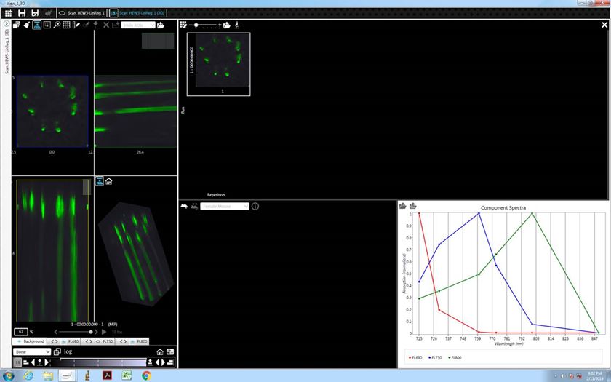This screenshot has width=611, height=382.
Task: Select the scan thumbnail labeled 1
Action: coord(219,64)
